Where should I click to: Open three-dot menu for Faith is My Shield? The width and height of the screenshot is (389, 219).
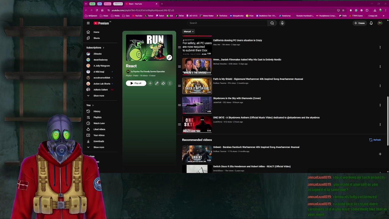(380, 86)
